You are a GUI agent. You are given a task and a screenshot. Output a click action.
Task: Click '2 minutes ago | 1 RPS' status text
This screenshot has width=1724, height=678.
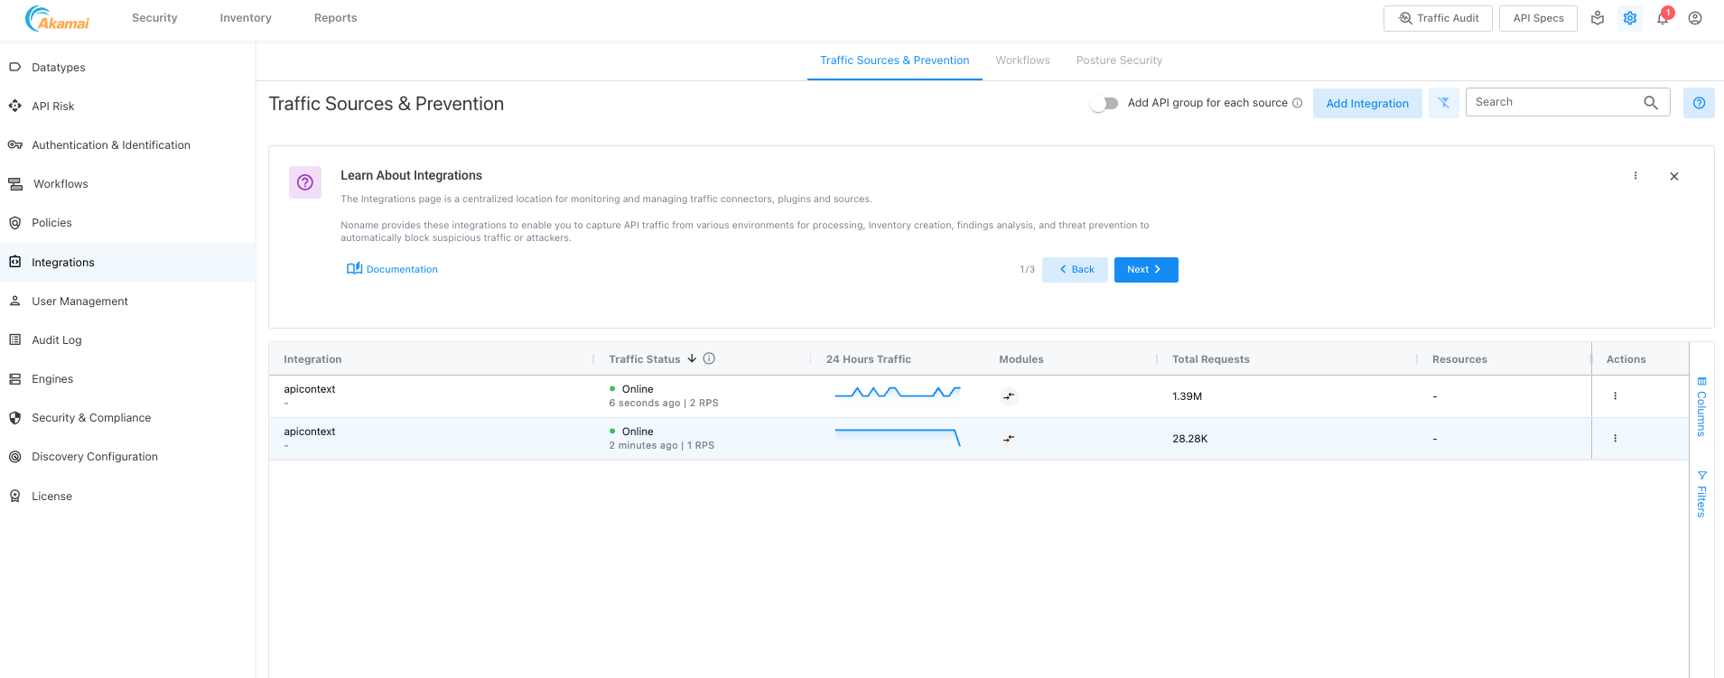click(661, 446)
